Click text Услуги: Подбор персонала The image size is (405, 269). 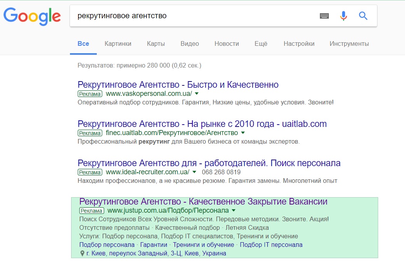click(189, 236)
